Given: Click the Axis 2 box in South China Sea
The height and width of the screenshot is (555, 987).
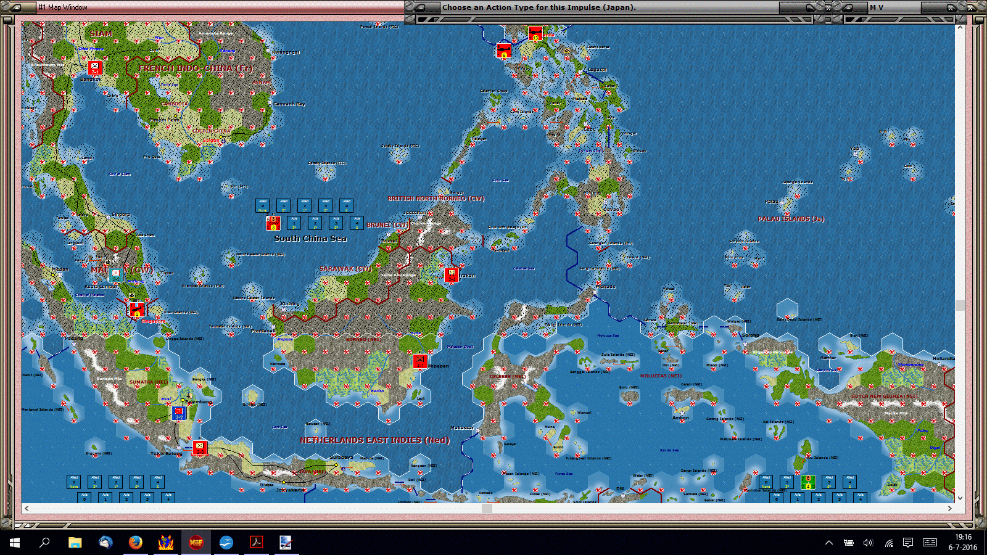Looking at the screenshot, I should click(x=315, y=223).
